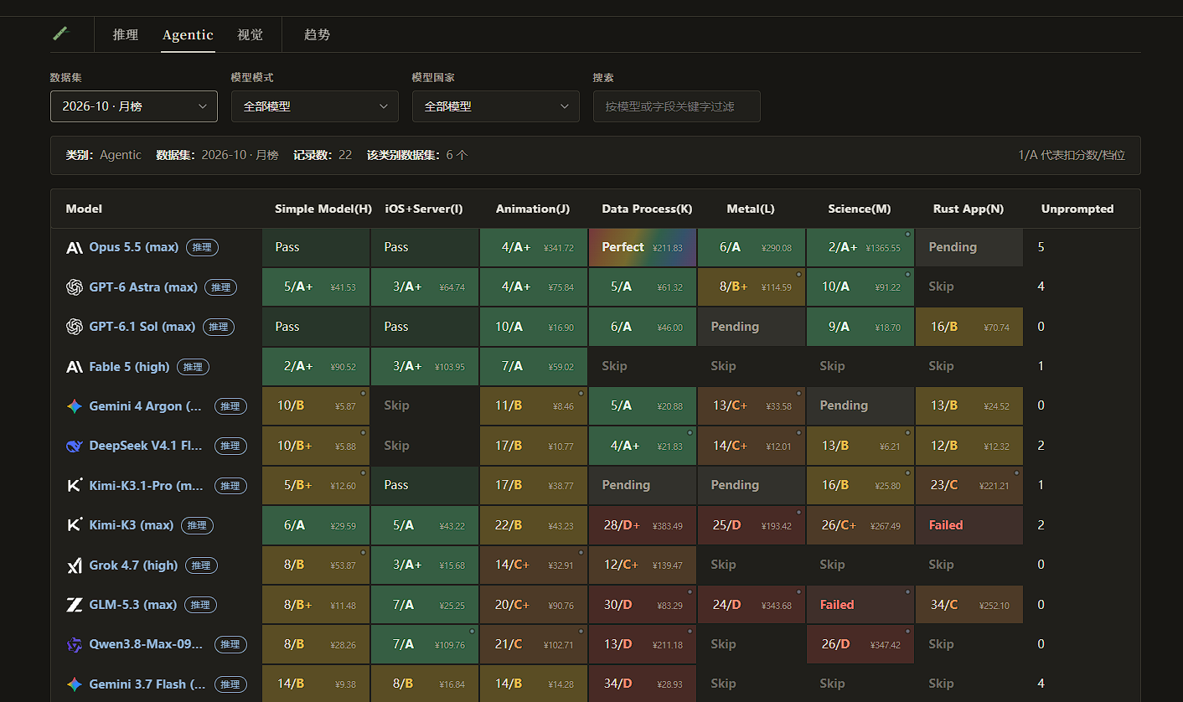Click the Rust App(N) column header

pos(969,209)
